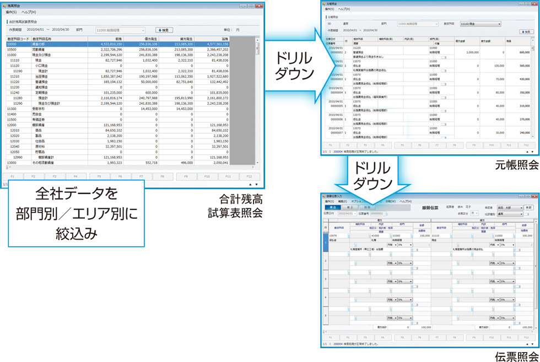Click 承認 button in transfer slip window

tap(528, 208)
